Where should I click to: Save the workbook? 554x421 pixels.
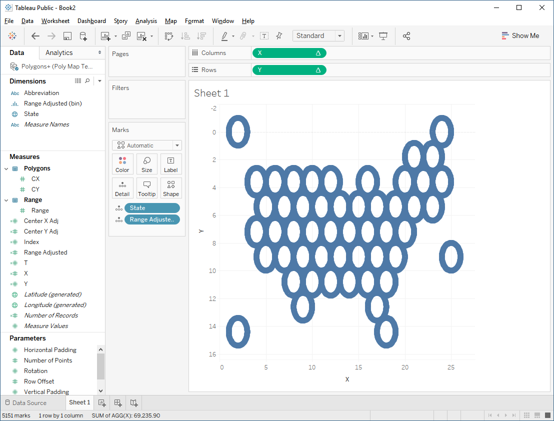67,36
